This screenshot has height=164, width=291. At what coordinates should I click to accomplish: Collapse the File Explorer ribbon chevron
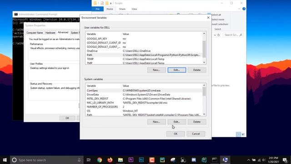tap(239, 9)
